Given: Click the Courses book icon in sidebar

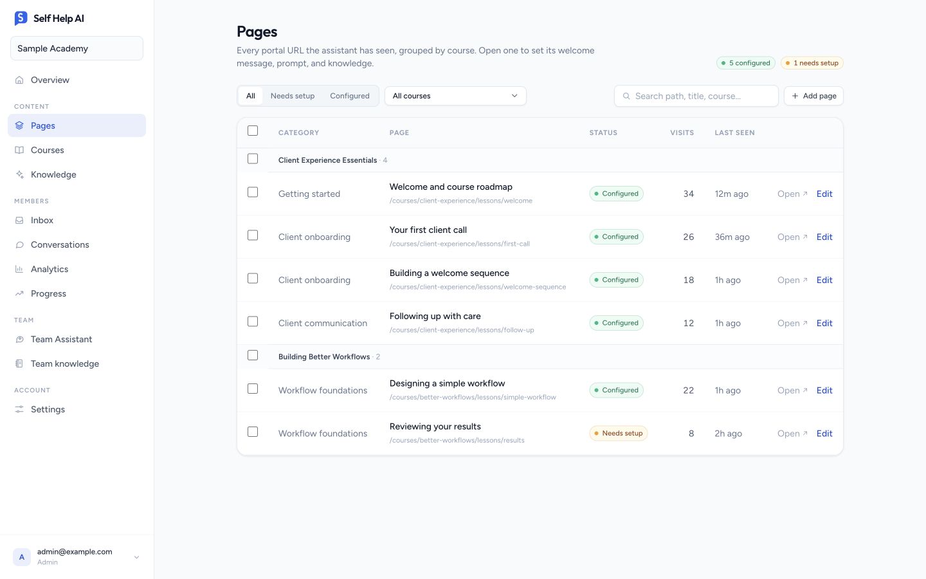Looking at the screenshot, I should tap(19, 151).
